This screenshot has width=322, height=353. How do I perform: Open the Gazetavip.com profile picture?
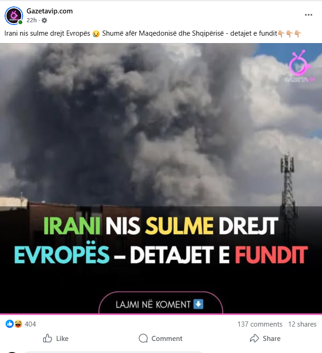click(14, 16)
